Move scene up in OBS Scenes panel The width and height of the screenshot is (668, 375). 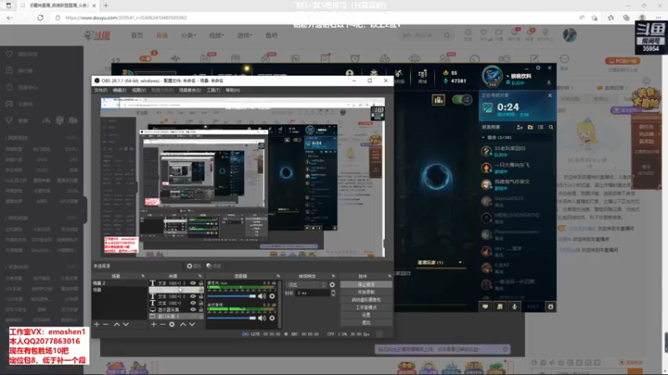pyautogui.click(x=117, y=324)
